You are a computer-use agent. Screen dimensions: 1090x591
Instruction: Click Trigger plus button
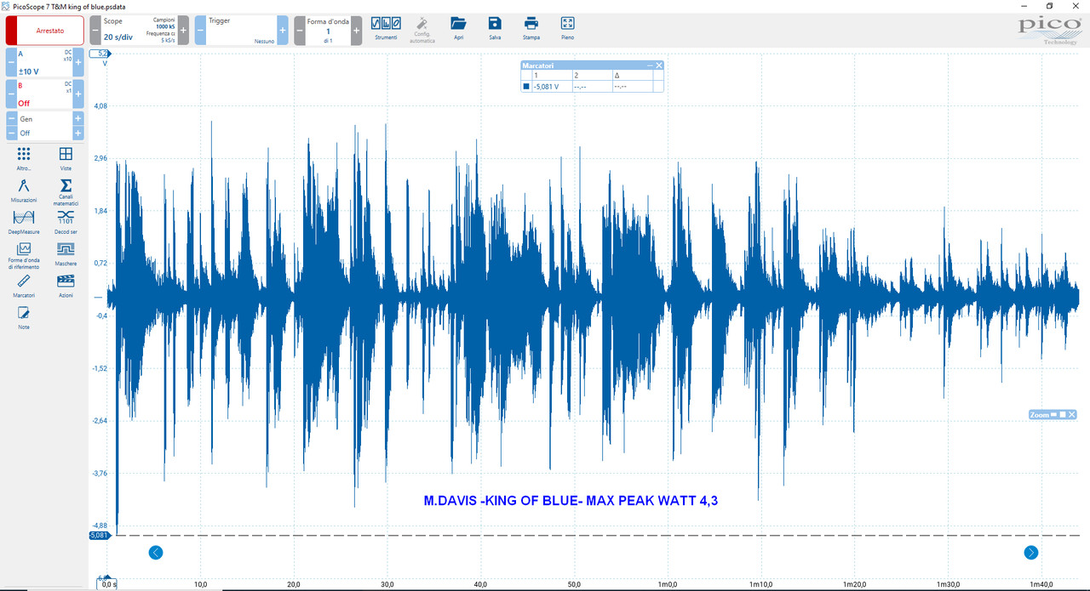pyautogui.click(x=283, y=31)
